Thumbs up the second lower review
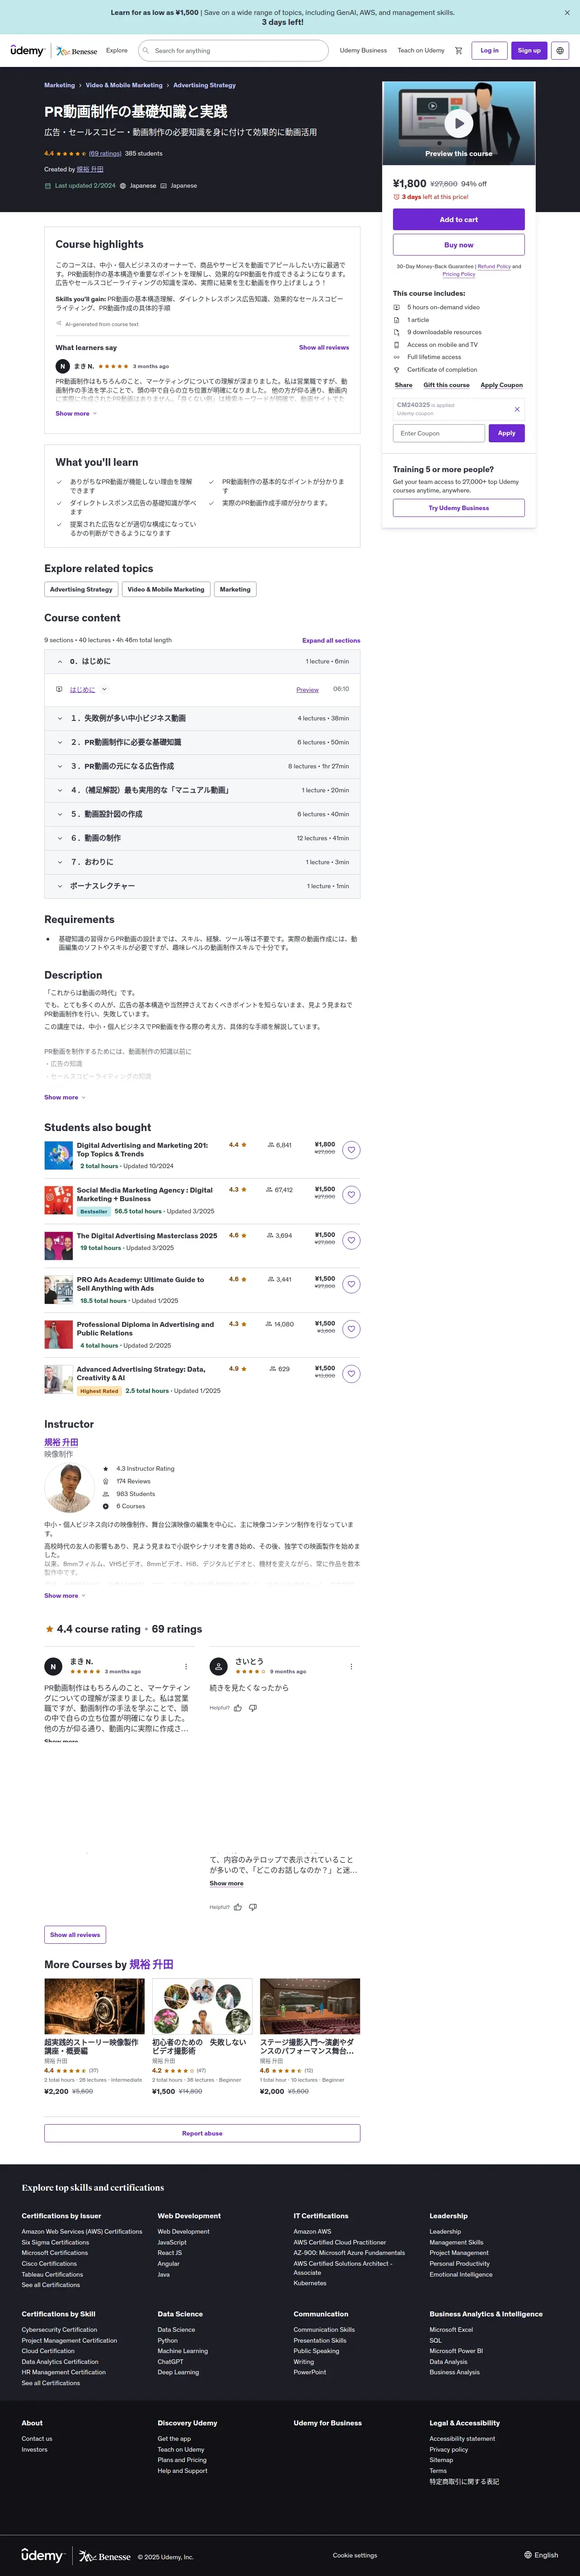 tap(238, 1907)
